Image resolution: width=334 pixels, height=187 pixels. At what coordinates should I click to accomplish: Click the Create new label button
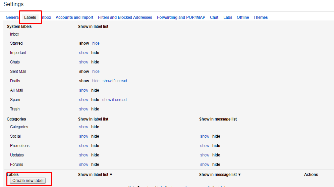pos(28,181)
